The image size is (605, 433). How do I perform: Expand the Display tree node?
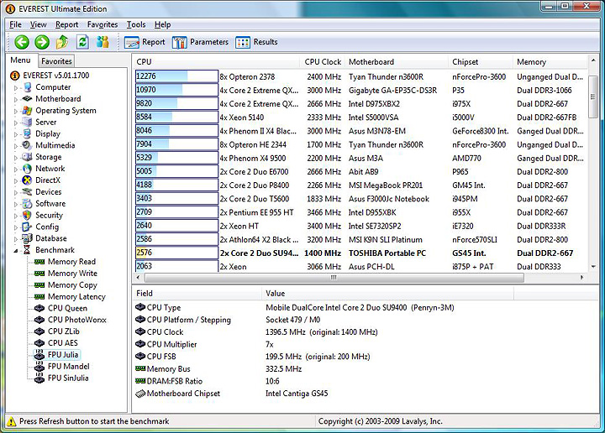coord(16,134)
